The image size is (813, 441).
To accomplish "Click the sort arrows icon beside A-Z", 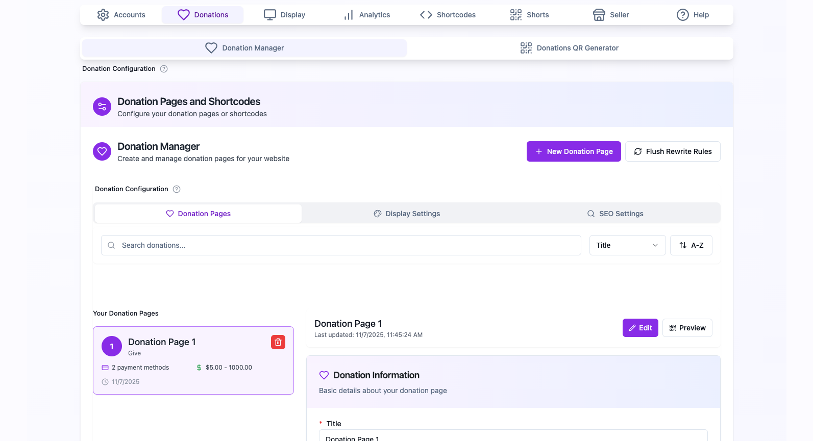I will coord(683,245).
